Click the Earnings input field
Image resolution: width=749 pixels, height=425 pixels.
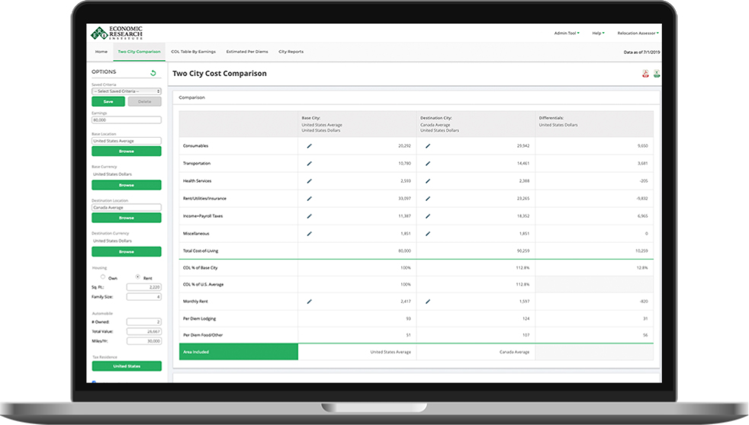pyautogui.click(x=127, y=120)
